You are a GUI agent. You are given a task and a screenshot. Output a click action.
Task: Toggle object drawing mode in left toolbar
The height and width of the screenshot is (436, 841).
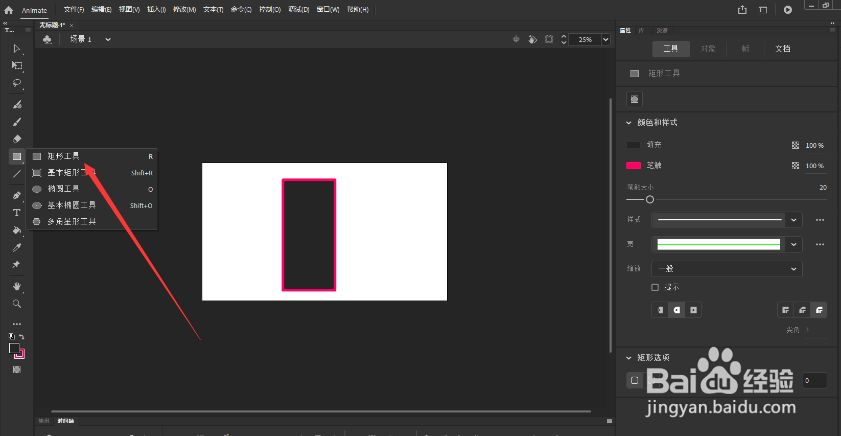(17, 370)
